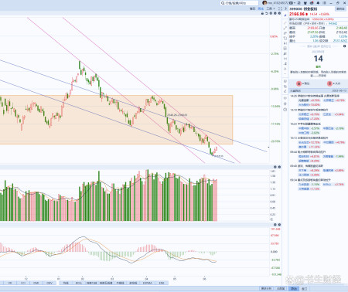Click the user avatar in top bar
The image size is (348, 292).
[x=264, y=3]
